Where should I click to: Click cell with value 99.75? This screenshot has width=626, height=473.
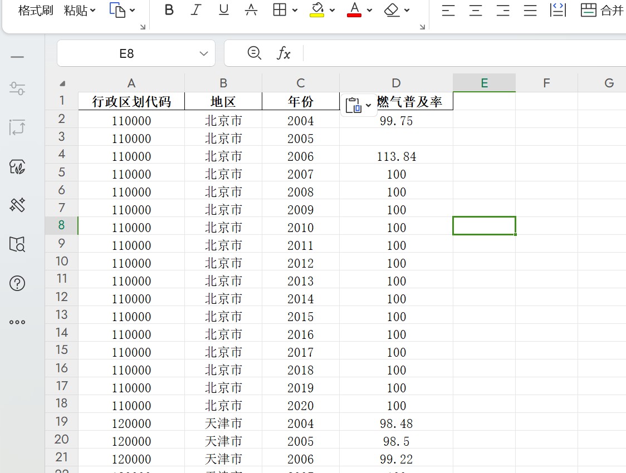pos(396,120)
